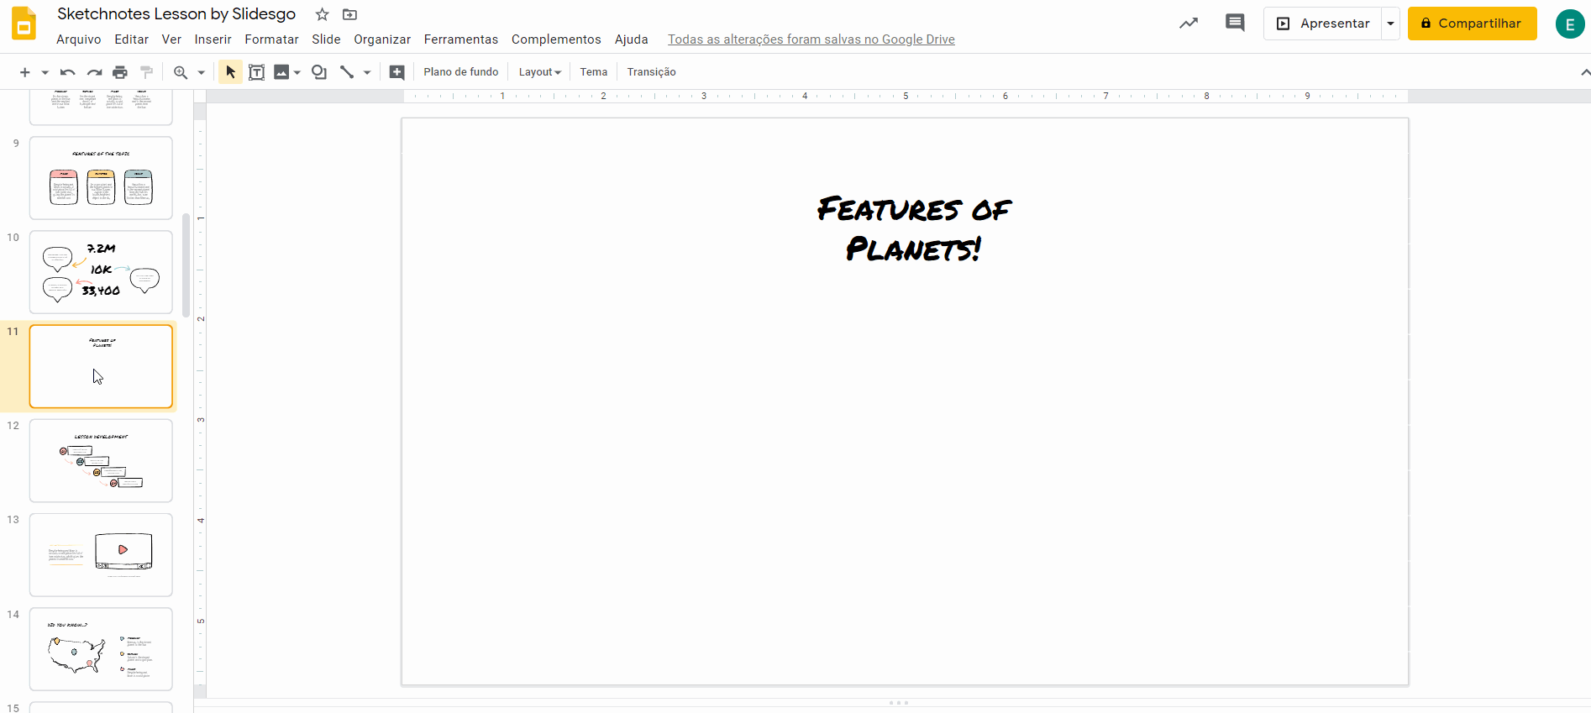Add a comment from toolbar
The width and height of the screenshot is (1591, 713).
click(x=397, y=72)
